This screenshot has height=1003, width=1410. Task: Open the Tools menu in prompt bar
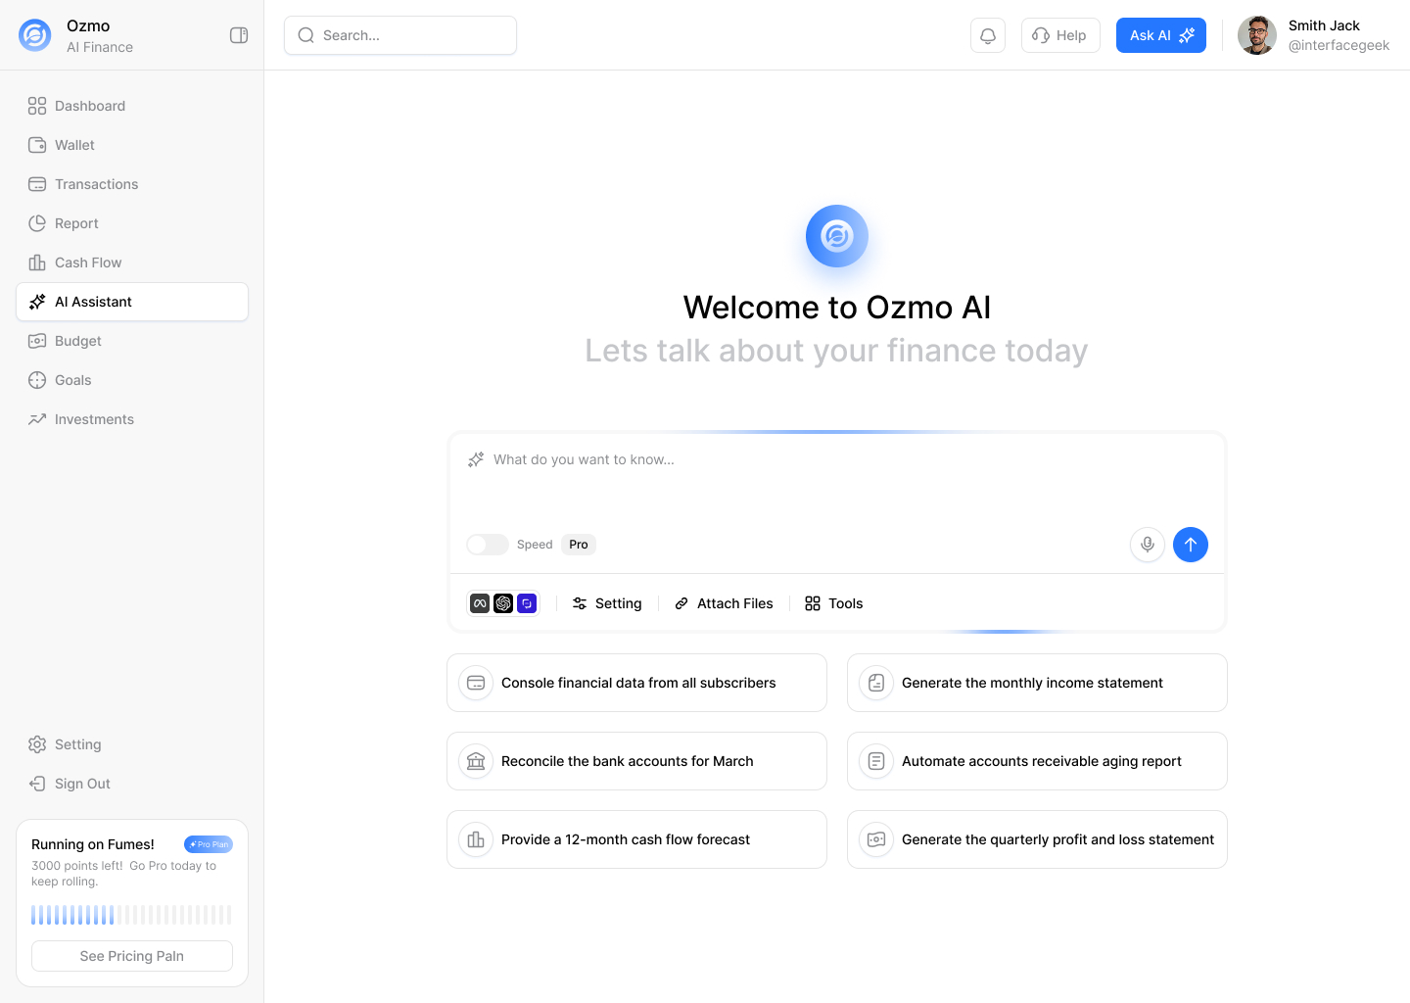(x=833, y=603)
